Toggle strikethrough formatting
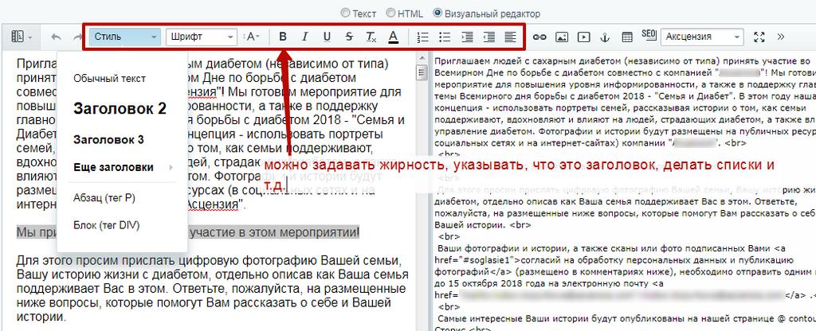Viewport: 816px width, 331px height. 349,37
